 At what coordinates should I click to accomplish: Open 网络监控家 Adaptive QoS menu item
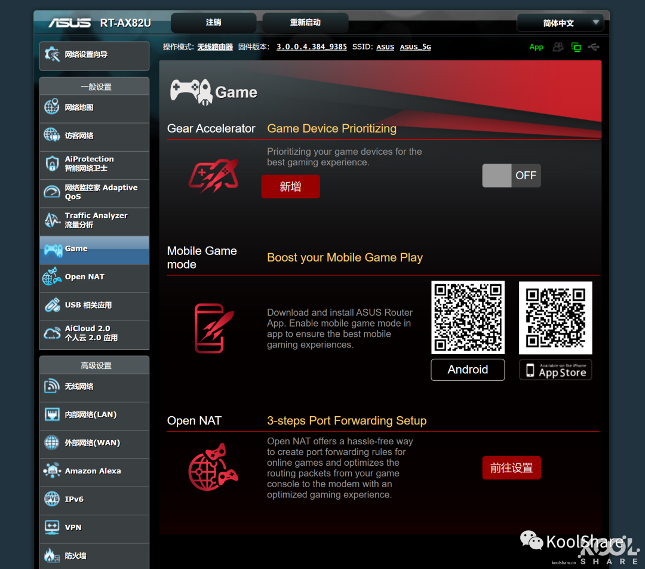(x=94, y=192)
